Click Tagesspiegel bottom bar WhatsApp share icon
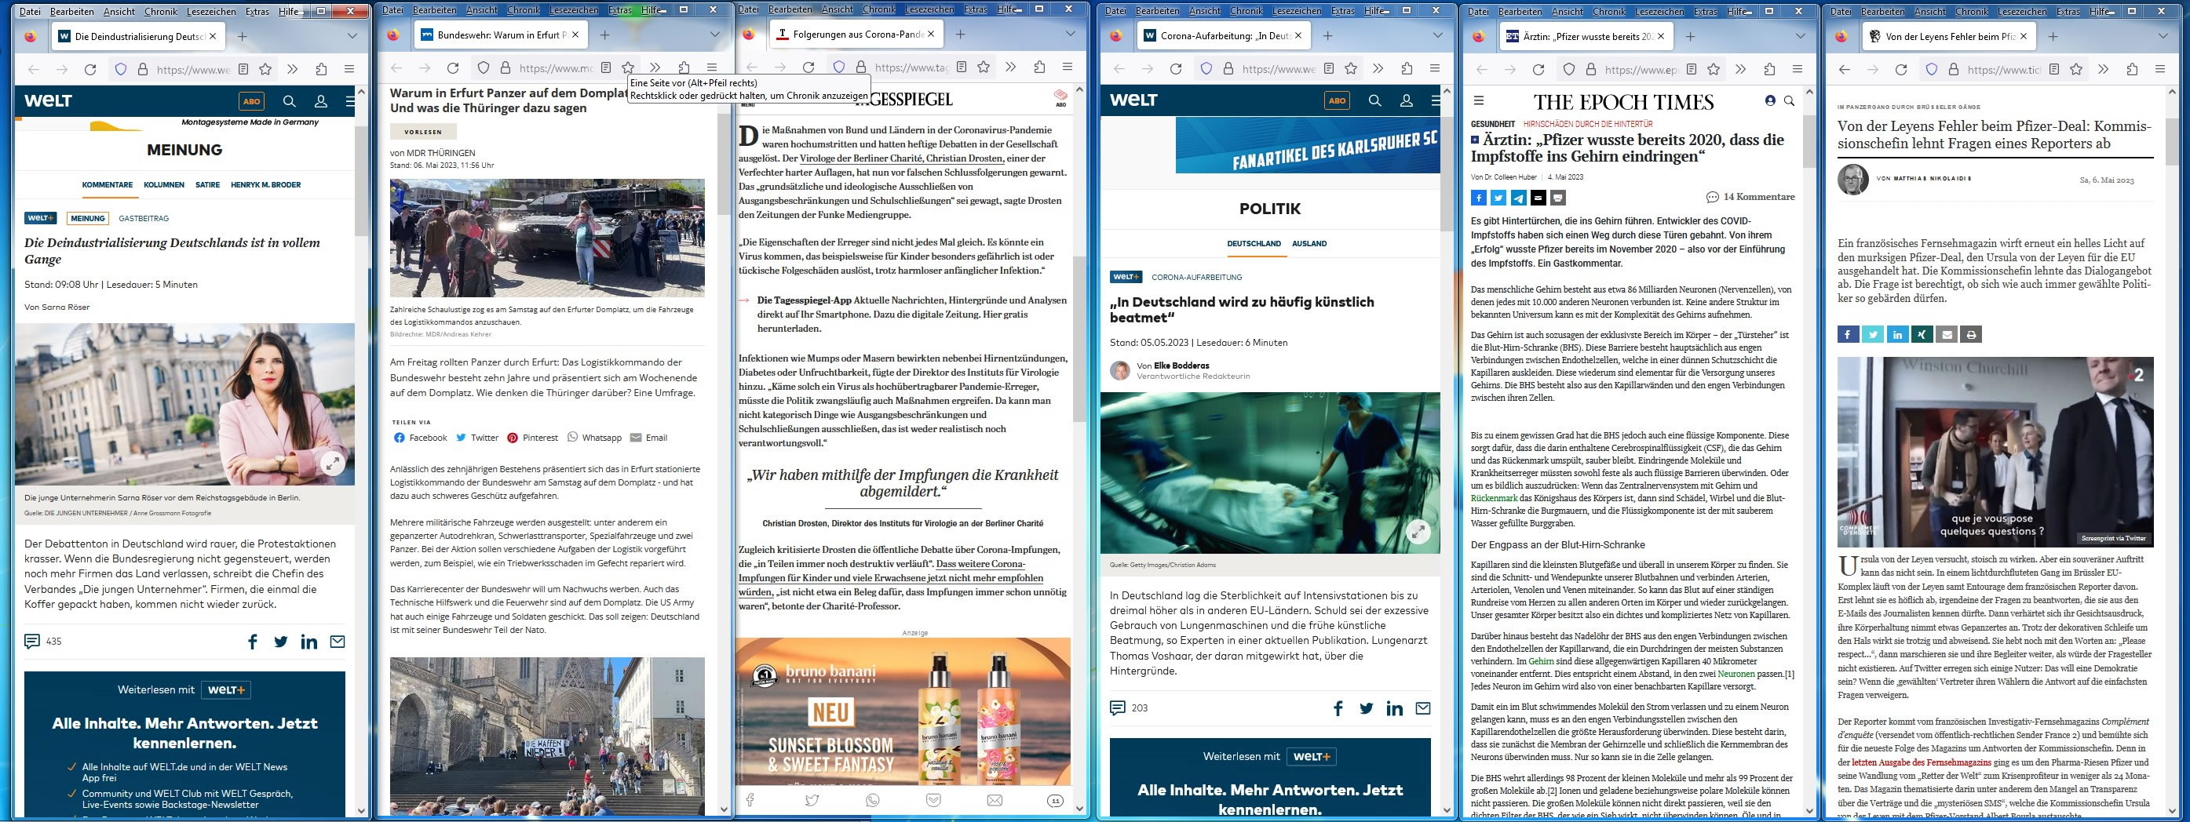The width and height of the screenshot is (2190, 822). coord(872,800)
